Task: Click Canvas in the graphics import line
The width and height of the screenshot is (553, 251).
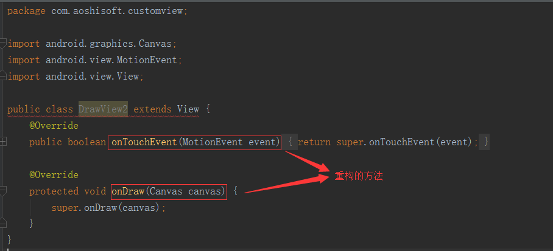Action: pos(156,44)
